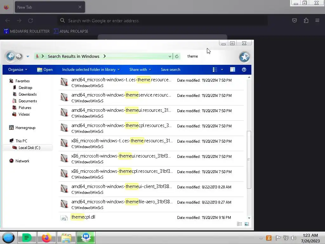Click results scrollbar up arrow
Viewport: 325px width, 244px height.
pyautogui.click(x=249, y=78)
